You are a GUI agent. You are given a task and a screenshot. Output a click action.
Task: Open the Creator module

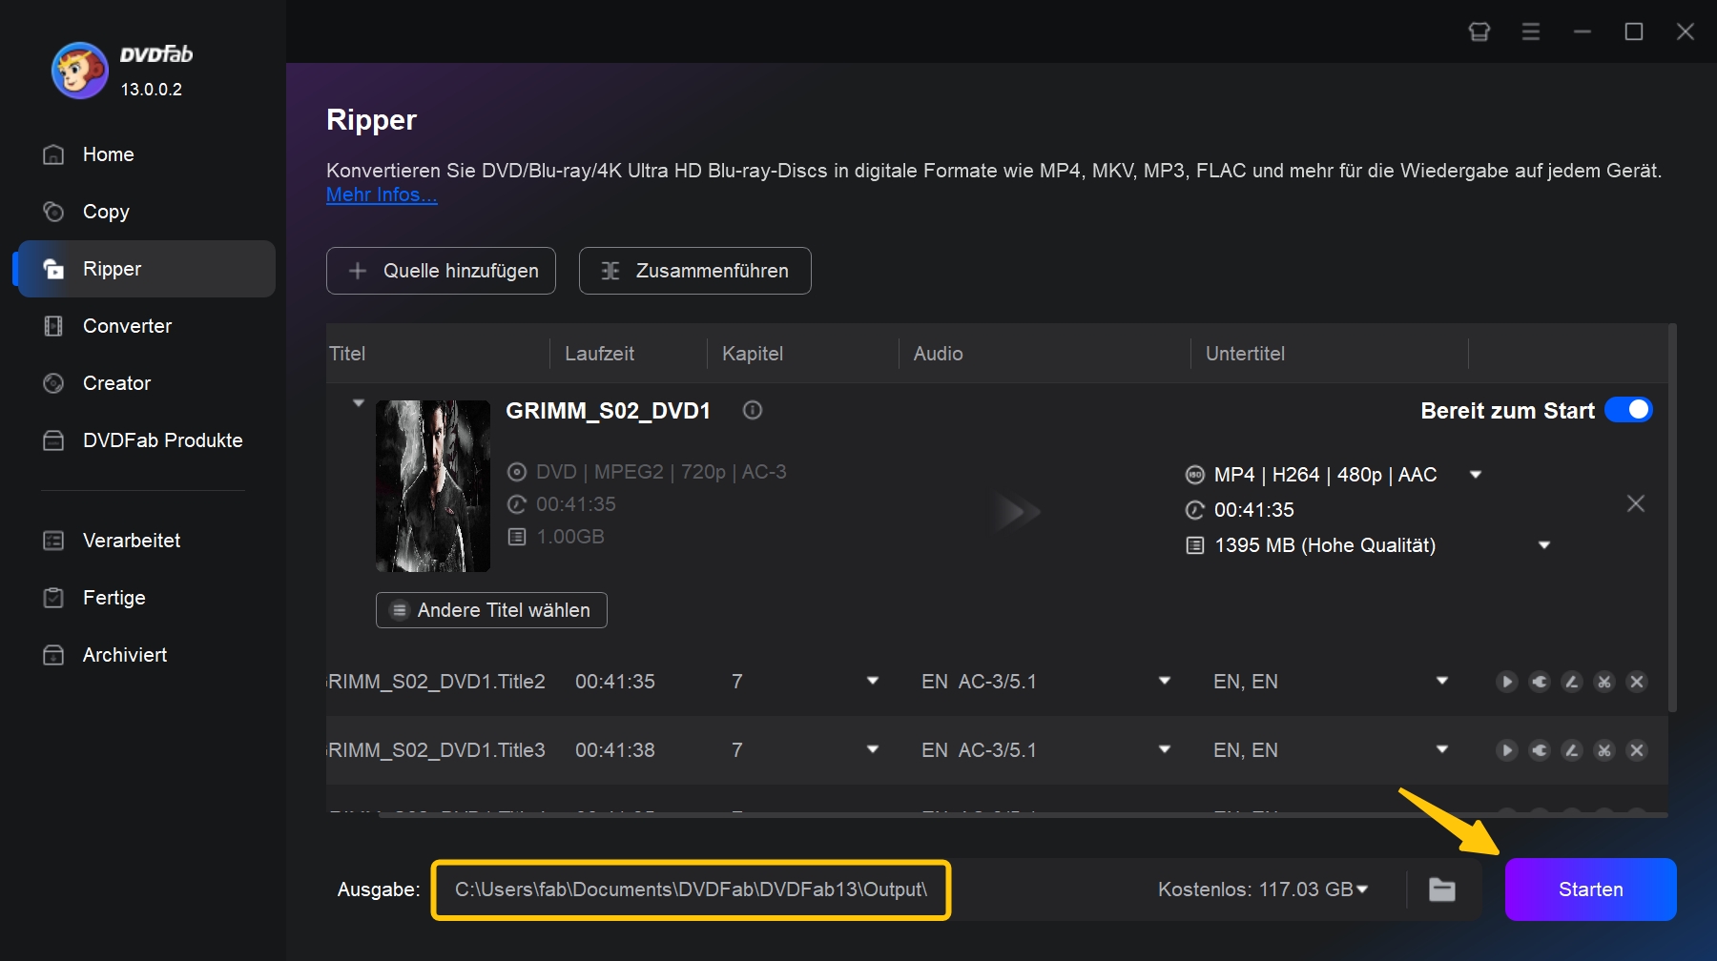(147, 383)
